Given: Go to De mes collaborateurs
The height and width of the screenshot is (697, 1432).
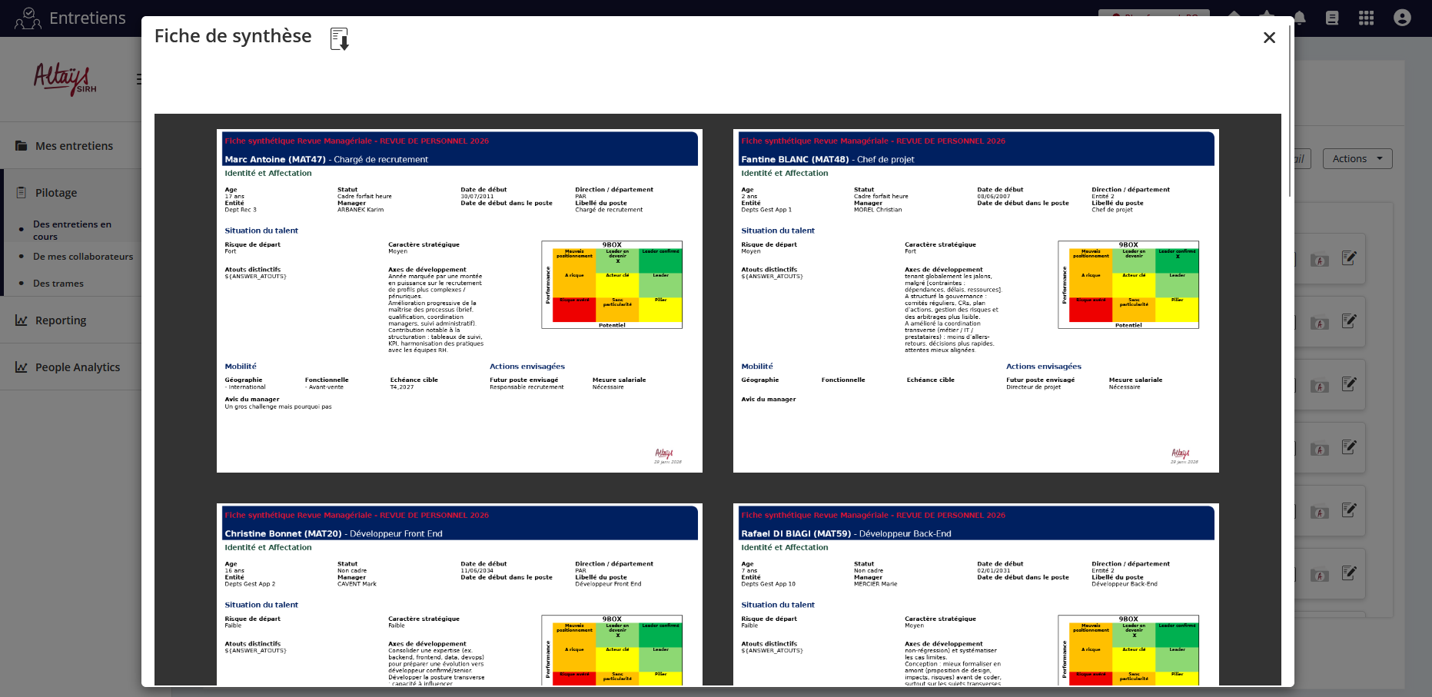Looking at the screenshot, I should (83, 257).
